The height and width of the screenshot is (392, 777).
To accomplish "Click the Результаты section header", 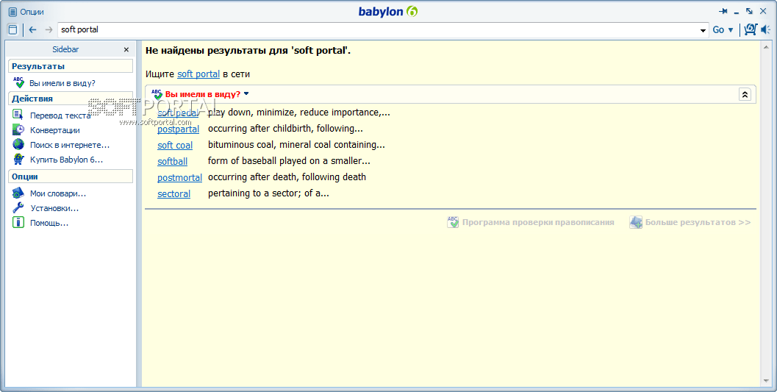I will point(71,66).
